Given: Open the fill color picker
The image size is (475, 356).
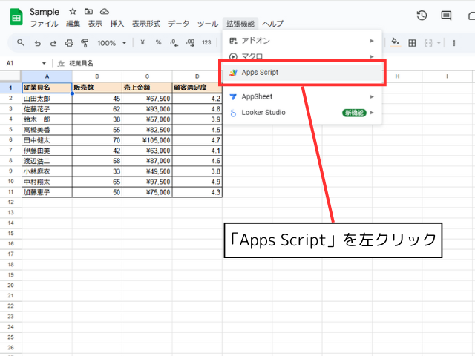Looking at the screenshot, I should point(395,42).
